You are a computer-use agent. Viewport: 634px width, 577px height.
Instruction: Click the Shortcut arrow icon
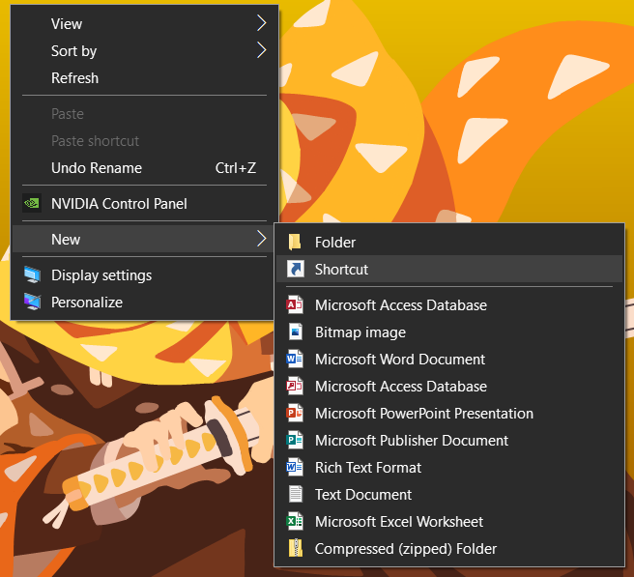tap(295, 269)
